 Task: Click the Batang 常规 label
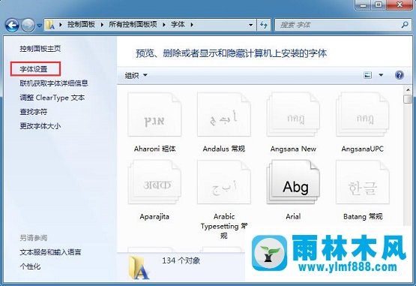tap(363, 216)
